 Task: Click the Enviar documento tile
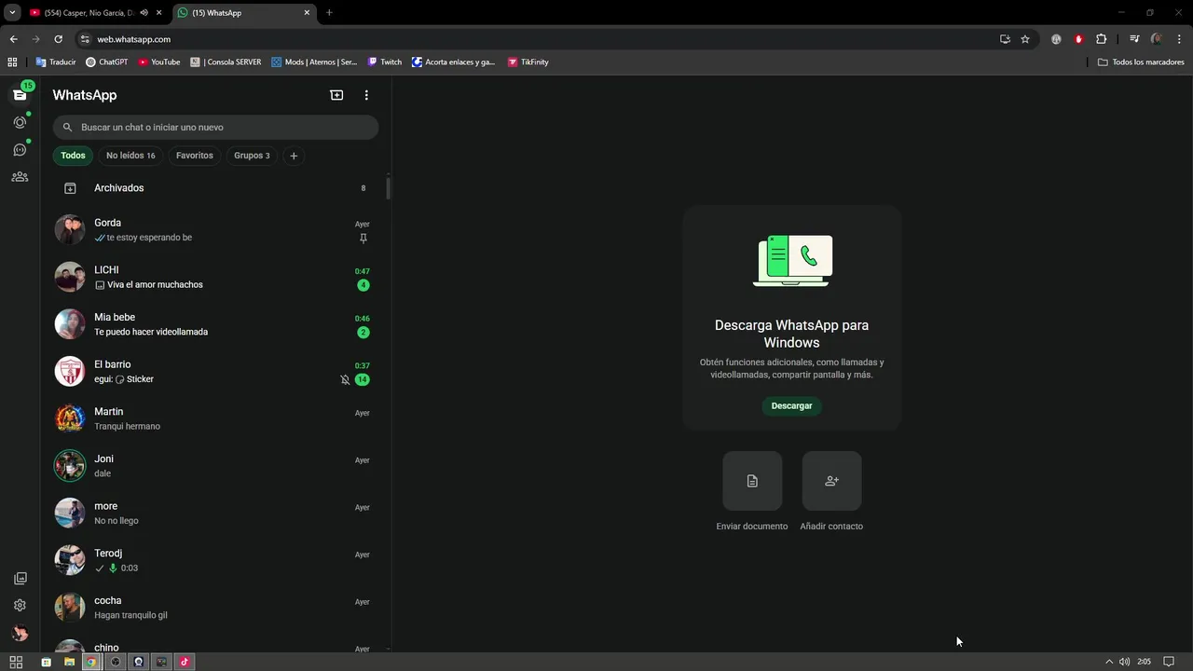[752, 481]
